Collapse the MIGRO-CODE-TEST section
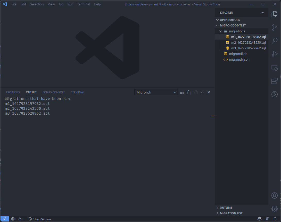Image resolution: width=281 pixels, height=222 pixels. click(x=242, y=25)
